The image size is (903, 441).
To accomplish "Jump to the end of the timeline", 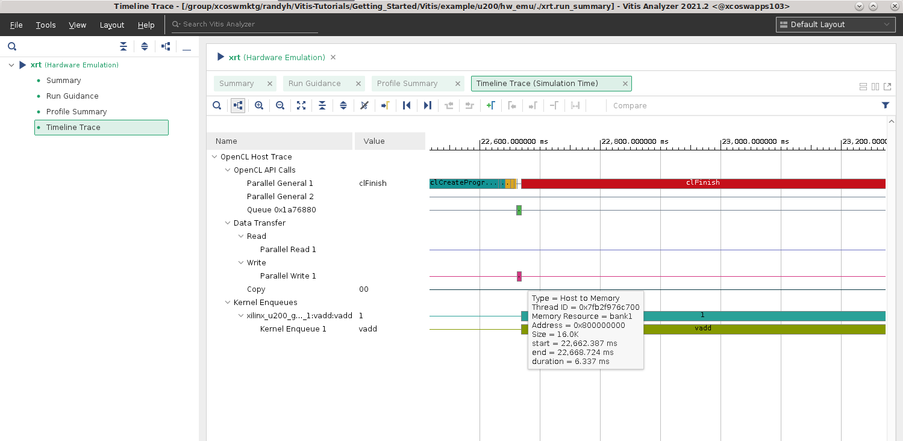I will click(x=428, y=105).
